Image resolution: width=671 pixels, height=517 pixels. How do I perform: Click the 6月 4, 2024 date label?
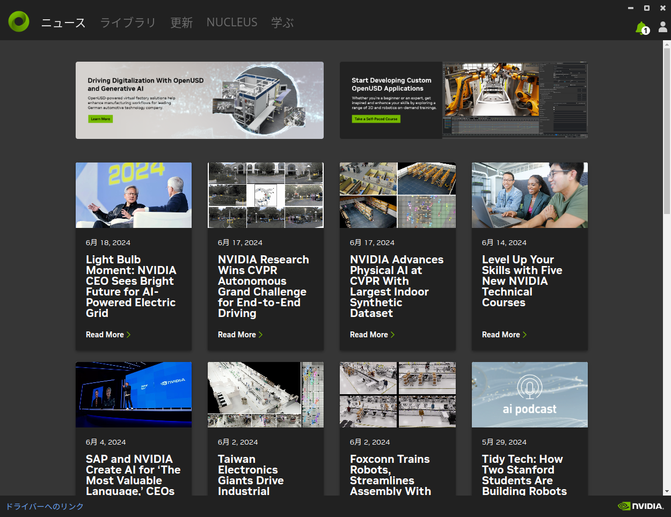point(106,442)
